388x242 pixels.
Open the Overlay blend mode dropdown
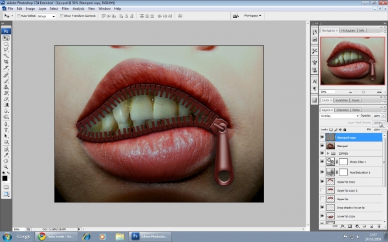(339, 116)
